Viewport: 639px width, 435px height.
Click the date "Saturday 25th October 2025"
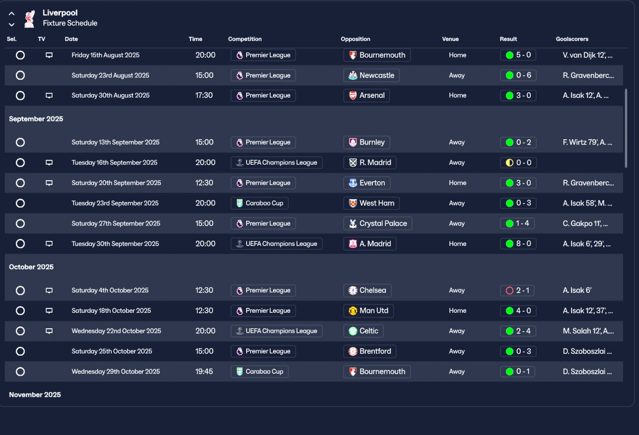tap(112, 351)
